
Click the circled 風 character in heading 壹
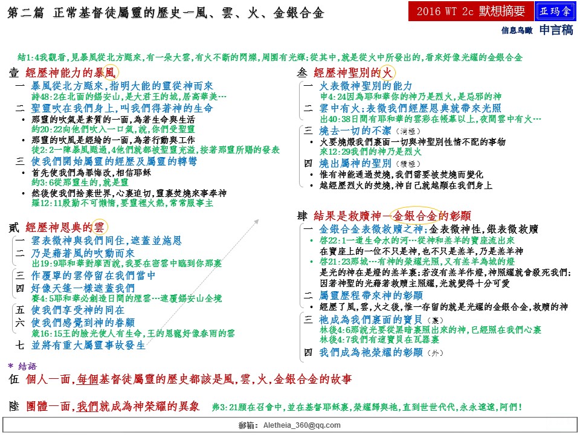click(x=109, y=72)
